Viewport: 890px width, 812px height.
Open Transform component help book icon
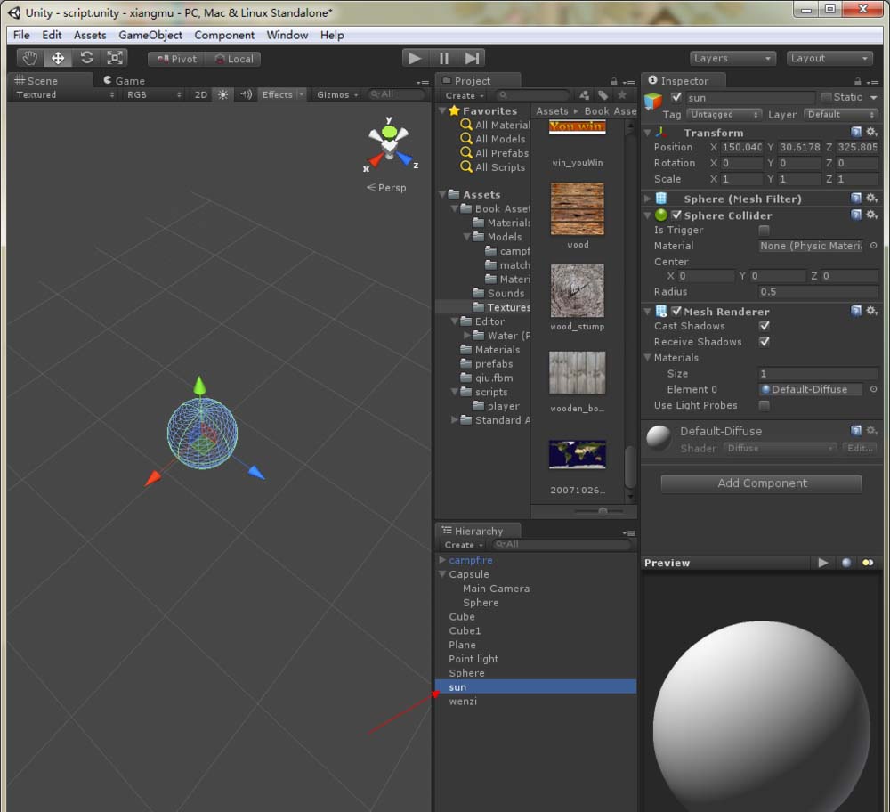pyautogui.click(x=856, y=132)
